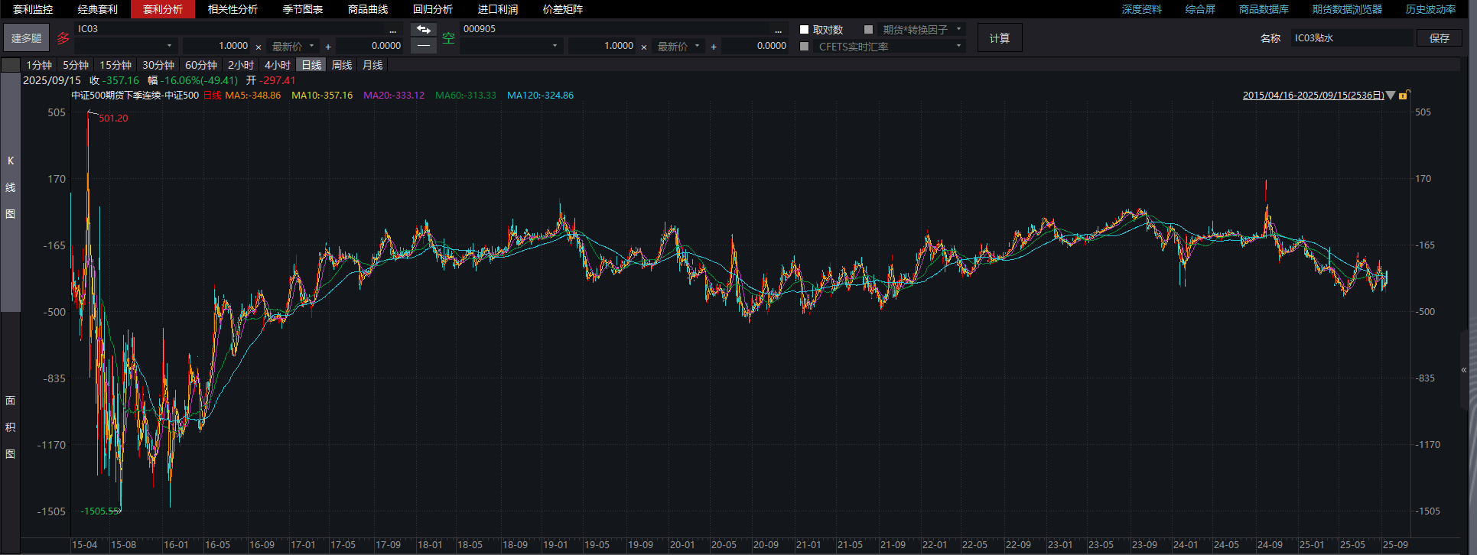Toggle the date range lock icon

pyautogui.click(x=1404, y=95)
